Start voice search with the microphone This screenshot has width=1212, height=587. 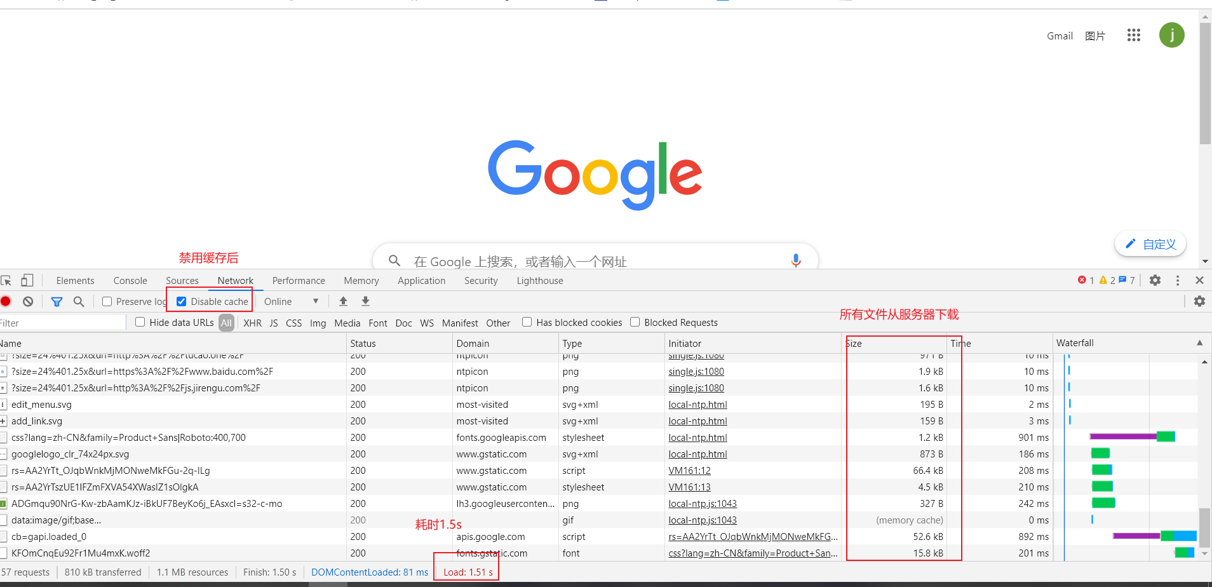pos(796,260)
